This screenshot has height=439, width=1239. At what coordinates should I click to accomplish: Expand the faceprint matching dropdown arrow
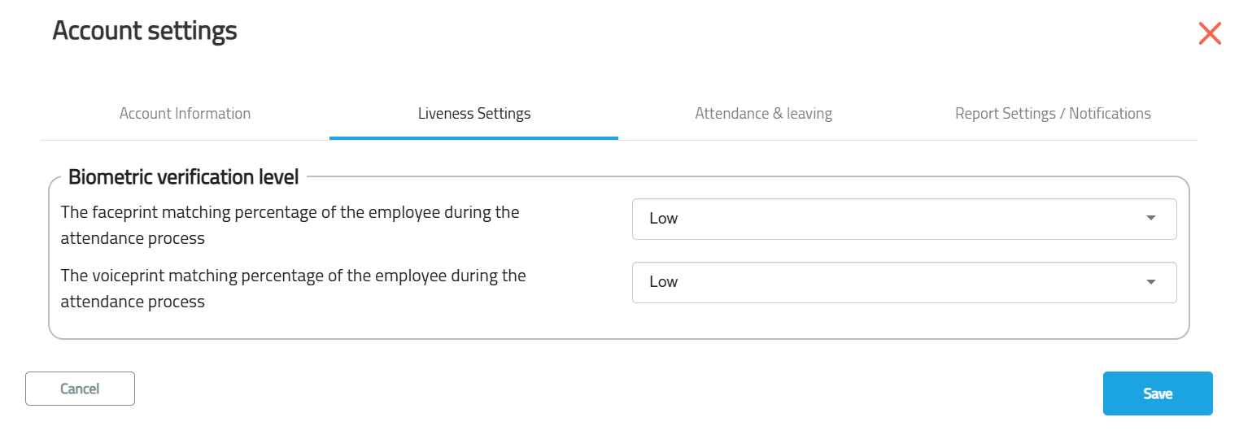(x=1150, y=219)
